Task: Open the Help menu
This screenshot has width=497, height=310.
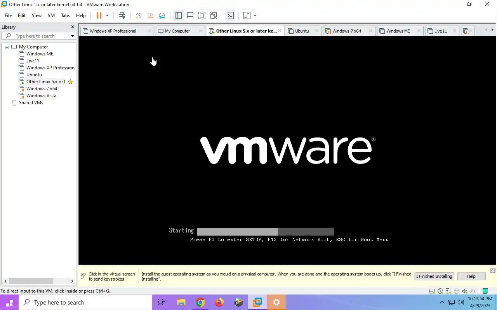Action: [x=81, y=15]
